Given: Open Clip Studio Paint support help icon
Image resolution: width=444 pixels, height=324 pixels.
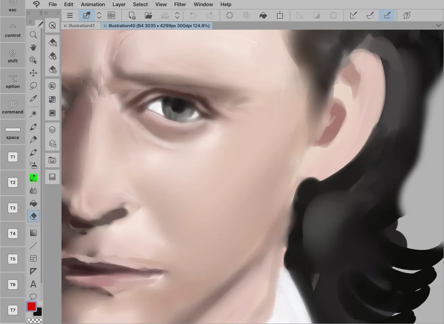Looking at the screenshot, I should click(x=407, y=15).
